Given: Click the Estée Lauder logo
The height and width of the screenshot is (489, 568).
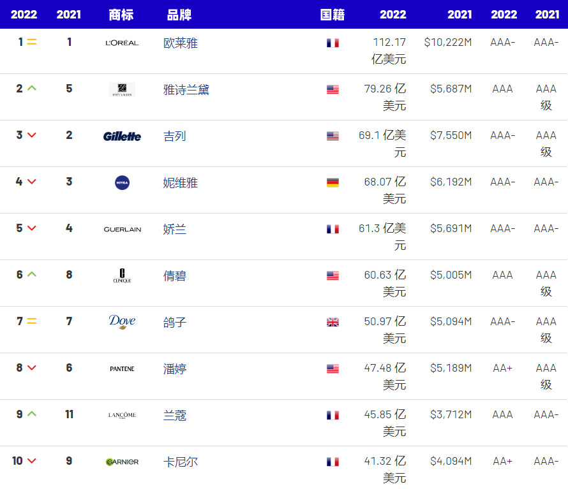Looking at the screenshot, I should tap(122, 89).
